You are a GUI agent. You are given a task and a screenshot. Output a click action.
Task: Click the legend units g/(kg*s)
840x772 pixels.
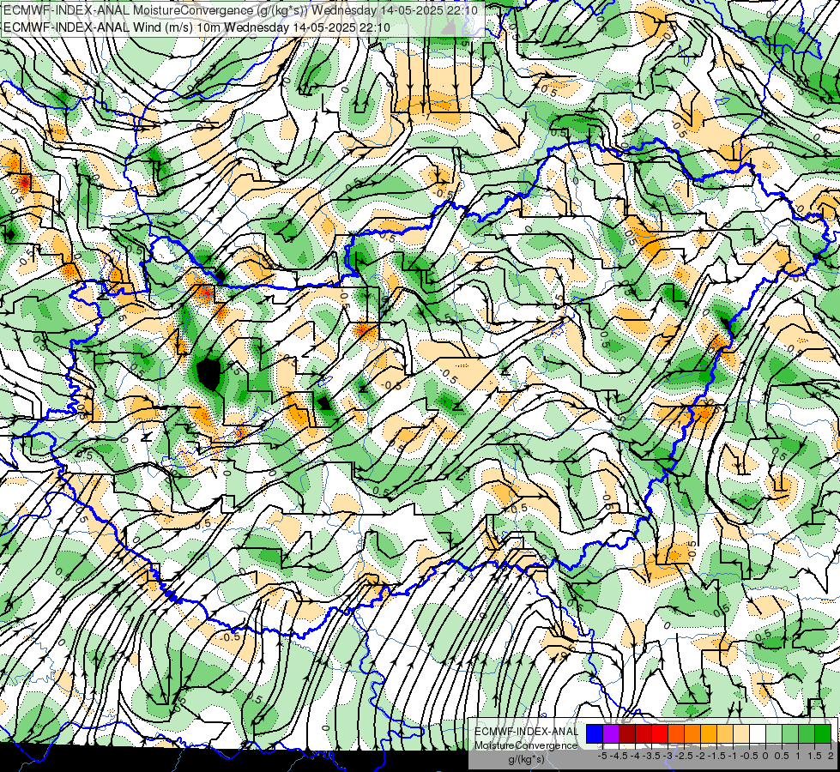click(x=527, y=759)
